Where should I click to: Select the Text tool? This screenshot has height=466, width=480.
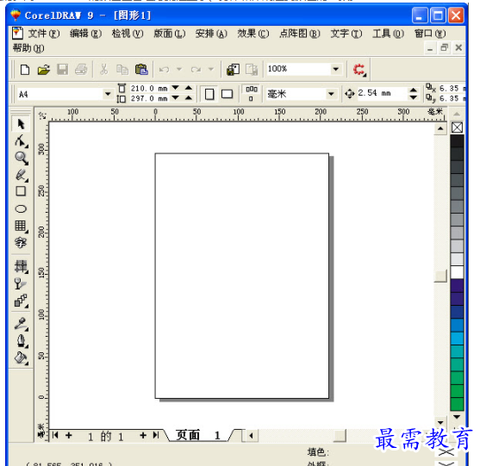click(21, 243)
